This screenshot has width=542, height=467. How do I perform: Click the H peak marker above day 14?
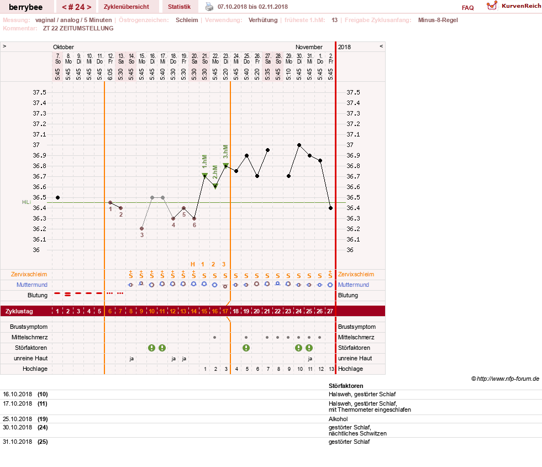point(193,264)
